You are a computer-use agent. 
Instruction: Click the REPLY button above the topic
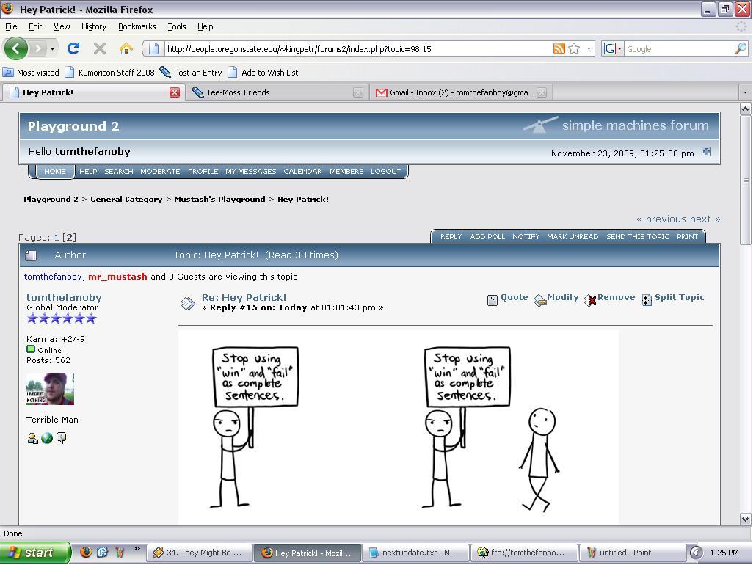(451, 236)
